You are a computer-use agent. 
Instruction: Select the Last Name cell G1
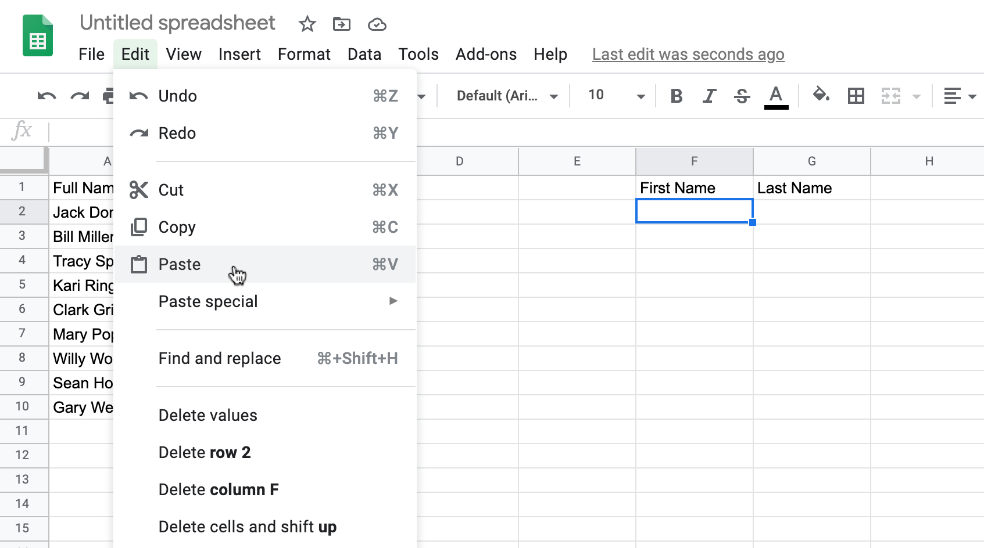pyautogui.click(x=811, y=188)
